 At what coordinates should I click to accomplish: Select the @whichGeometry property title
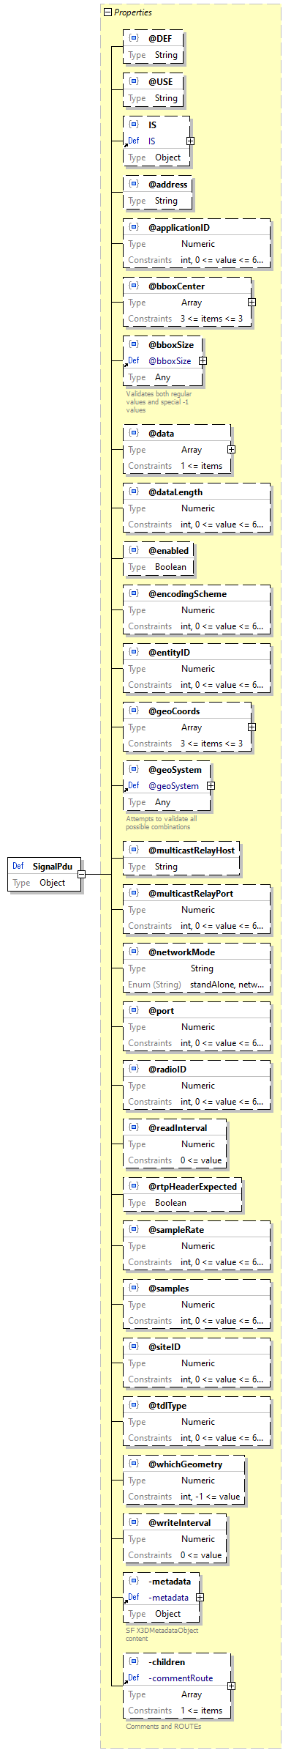tap(186, 1464)
